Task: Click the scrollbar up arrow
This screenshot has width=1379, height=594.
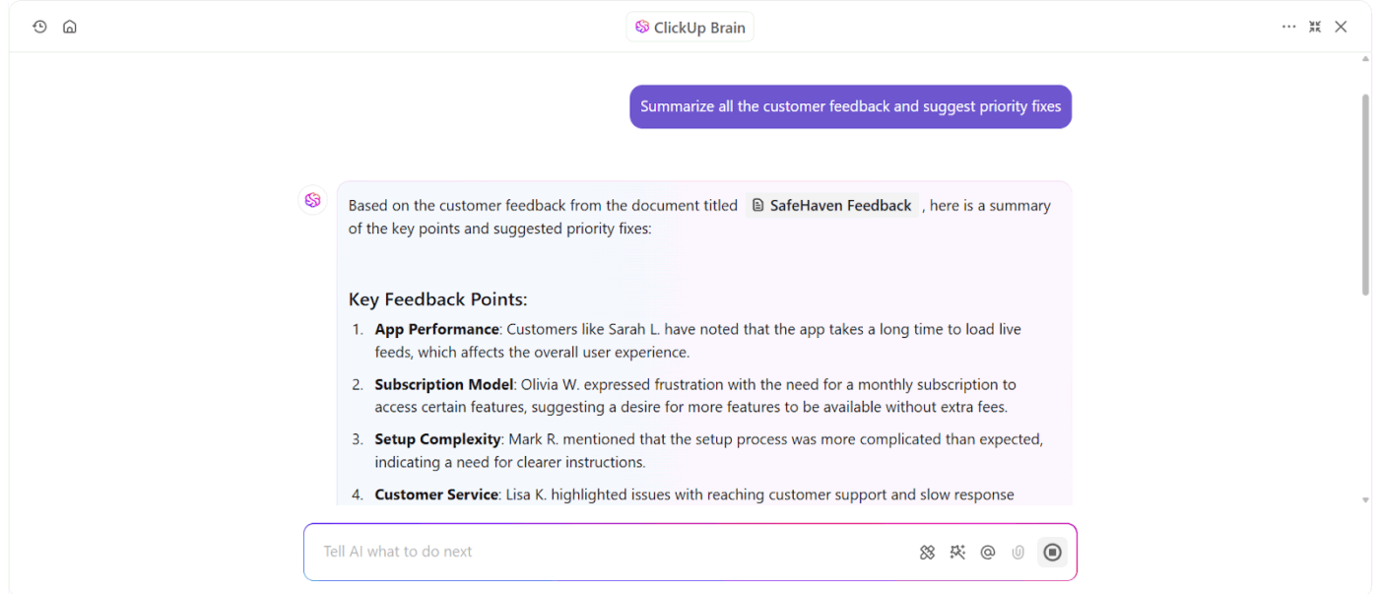Action: click(1364, 59)
